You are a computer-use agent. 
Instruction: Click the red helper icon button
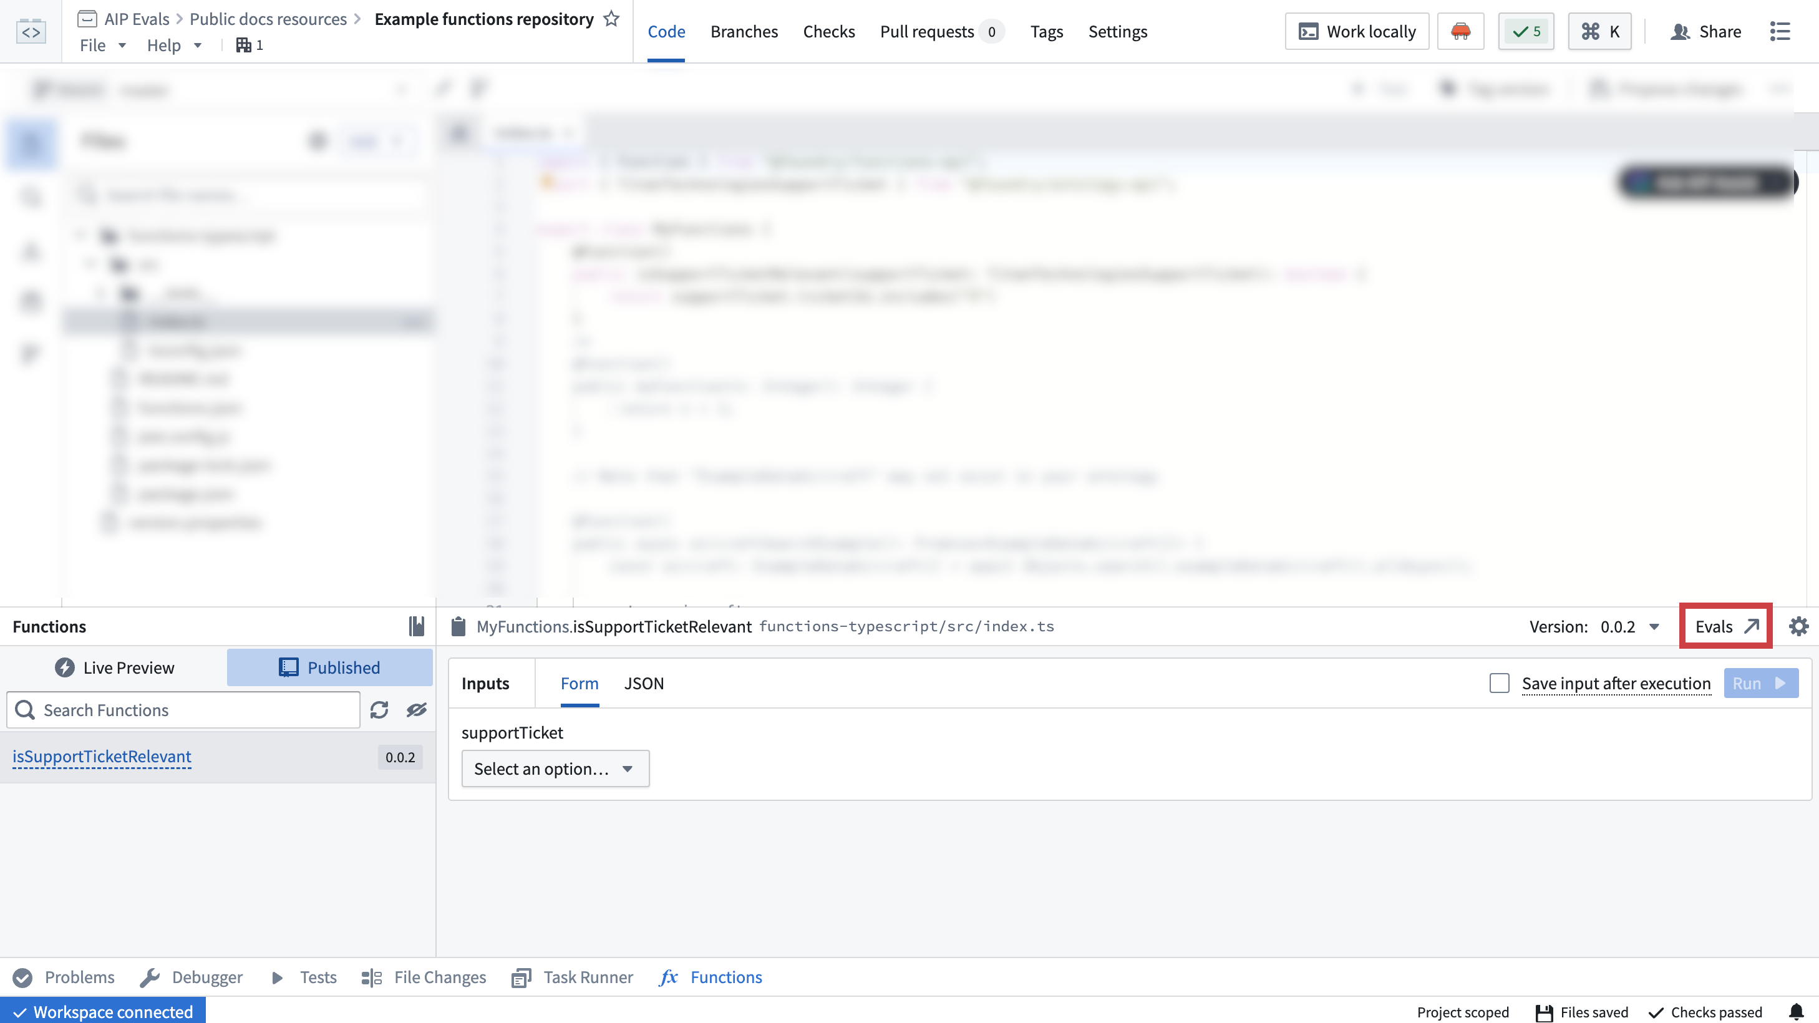[x=1460, y=31]
